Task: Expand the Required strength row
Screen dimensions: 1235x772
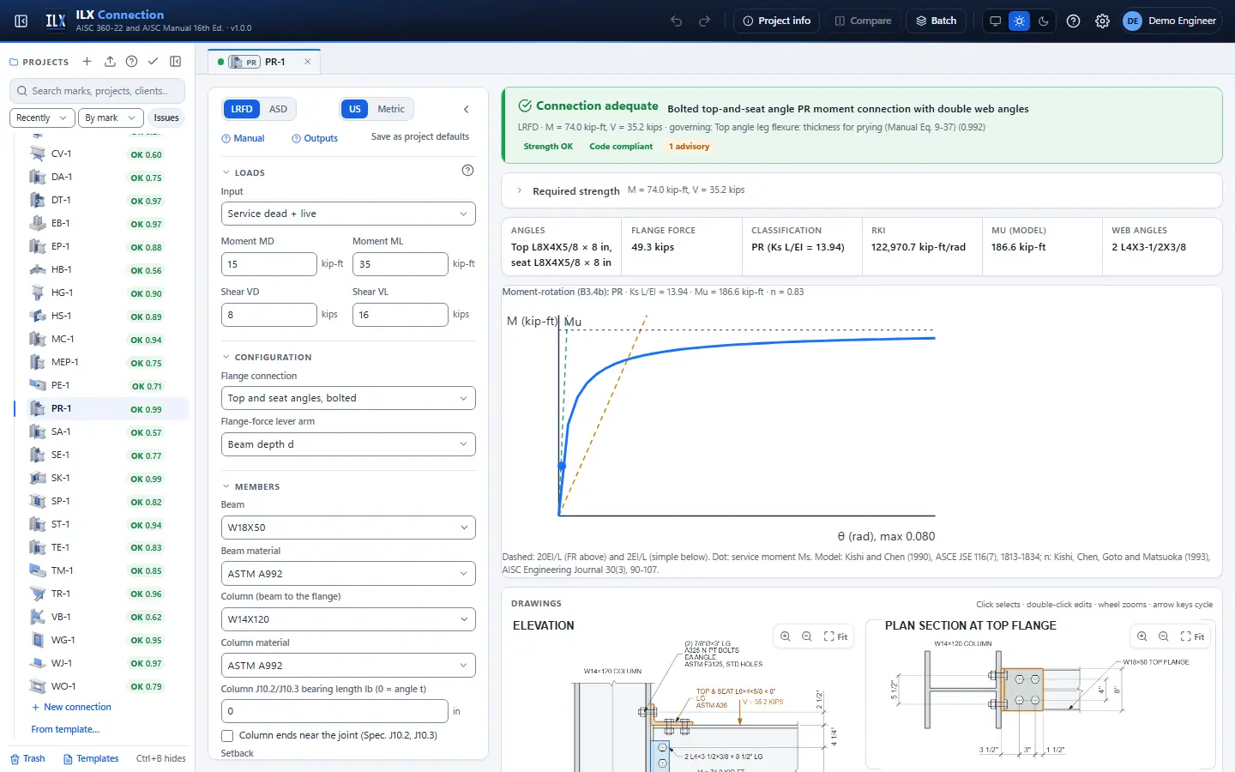Action: click(x=861, y=190)
